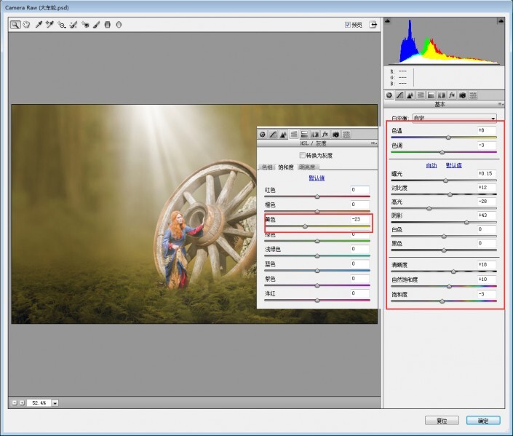Pick the White Balance eyedropper tool

click(x=39, y=24)
